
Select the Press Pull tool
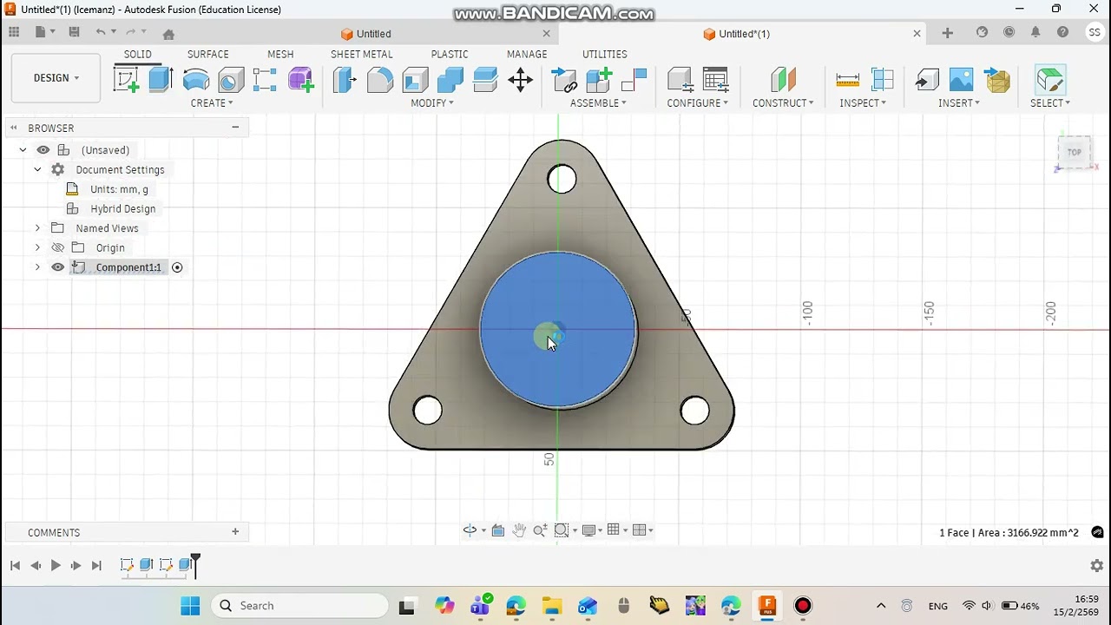pos(345,80)
